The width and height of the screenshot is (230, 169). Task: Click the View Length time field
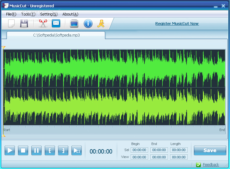(179, 157)
